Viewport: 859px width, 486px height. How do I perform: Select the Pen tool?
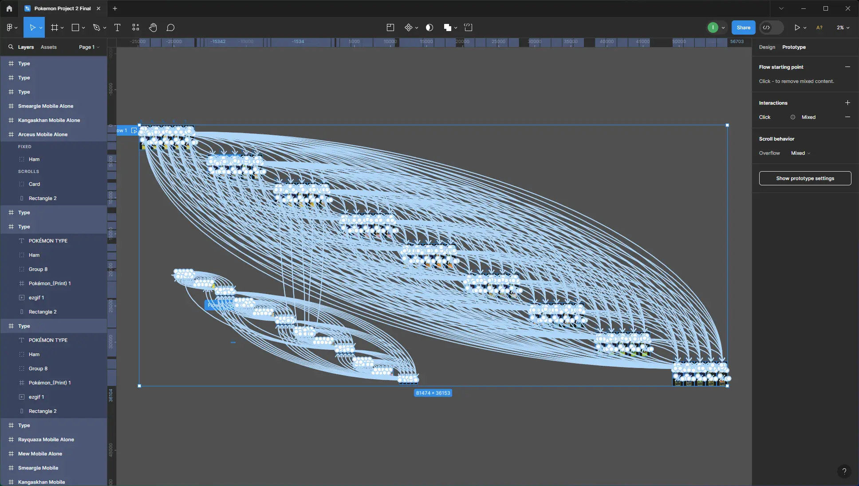pos(96,27)
